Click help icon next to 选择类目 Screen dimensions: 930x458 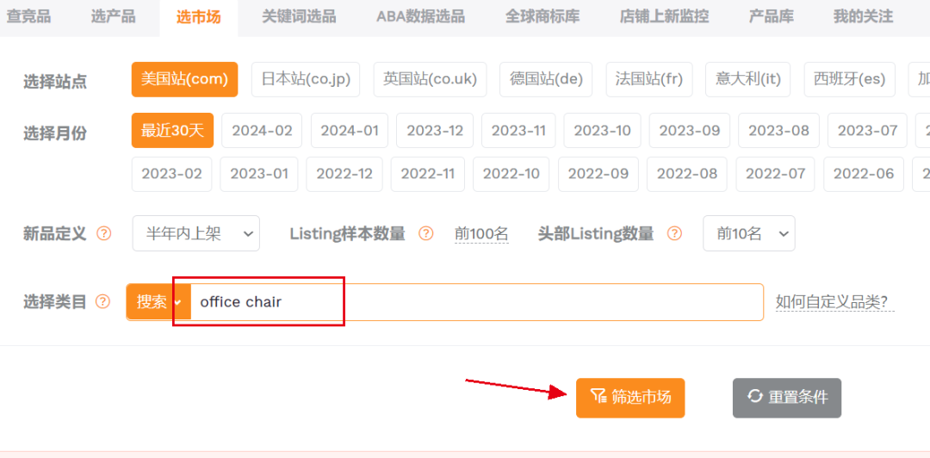103,302
